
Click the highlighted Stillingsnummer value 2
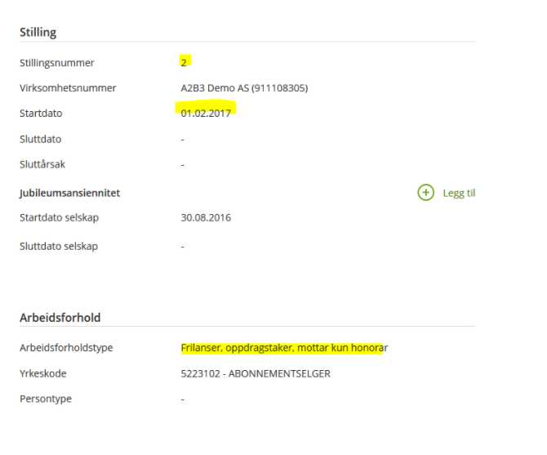tap(185, 62)
